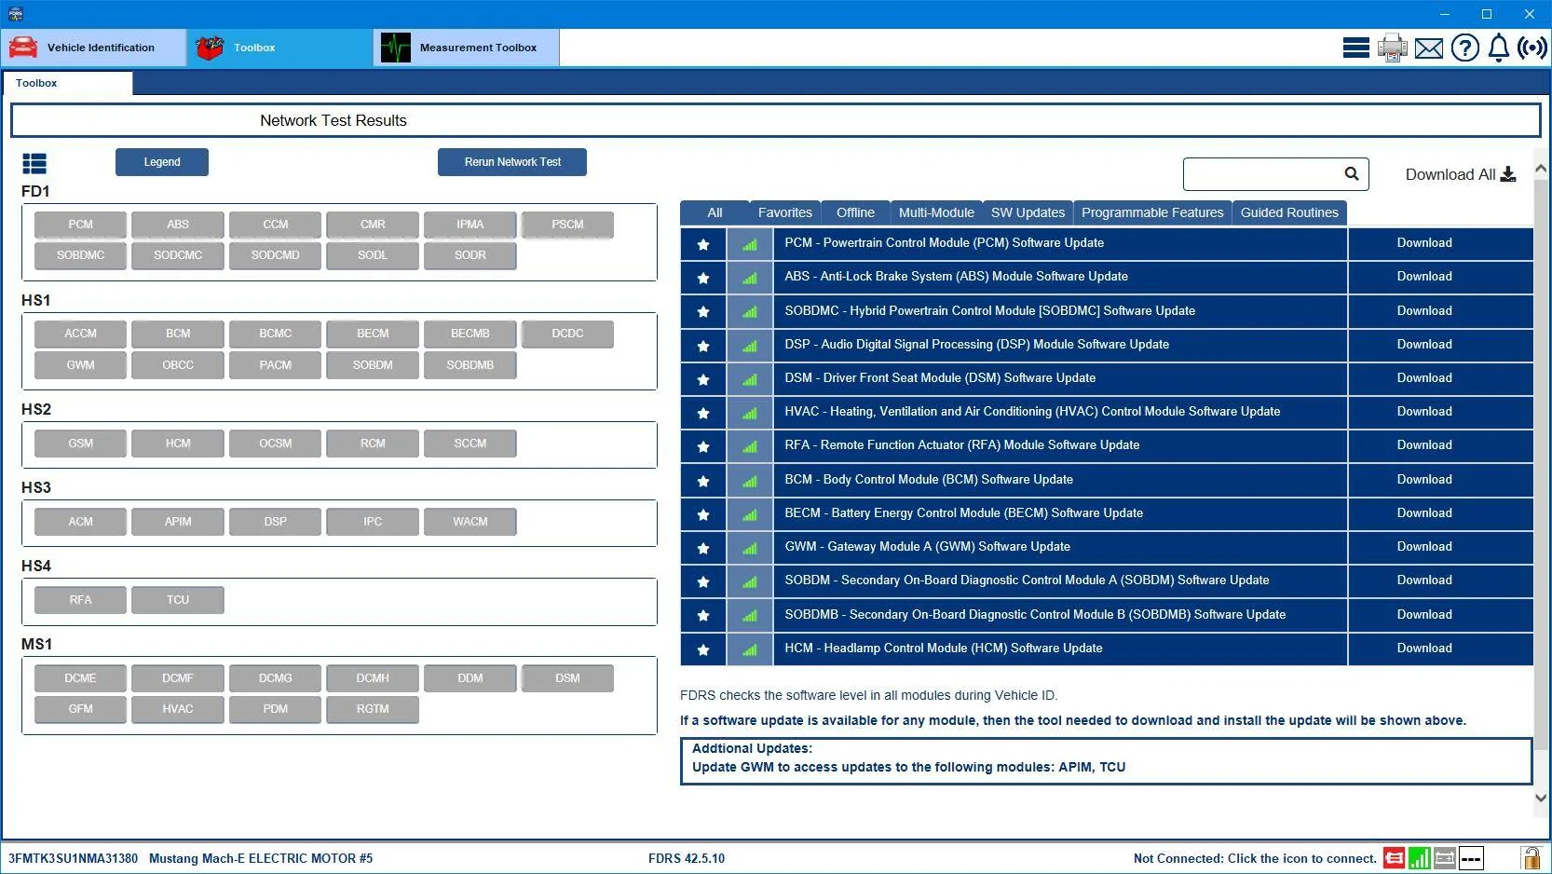Open the notifications bell icon
1552x874 pixels.
pyautogui.click(x=1498, y=48)
